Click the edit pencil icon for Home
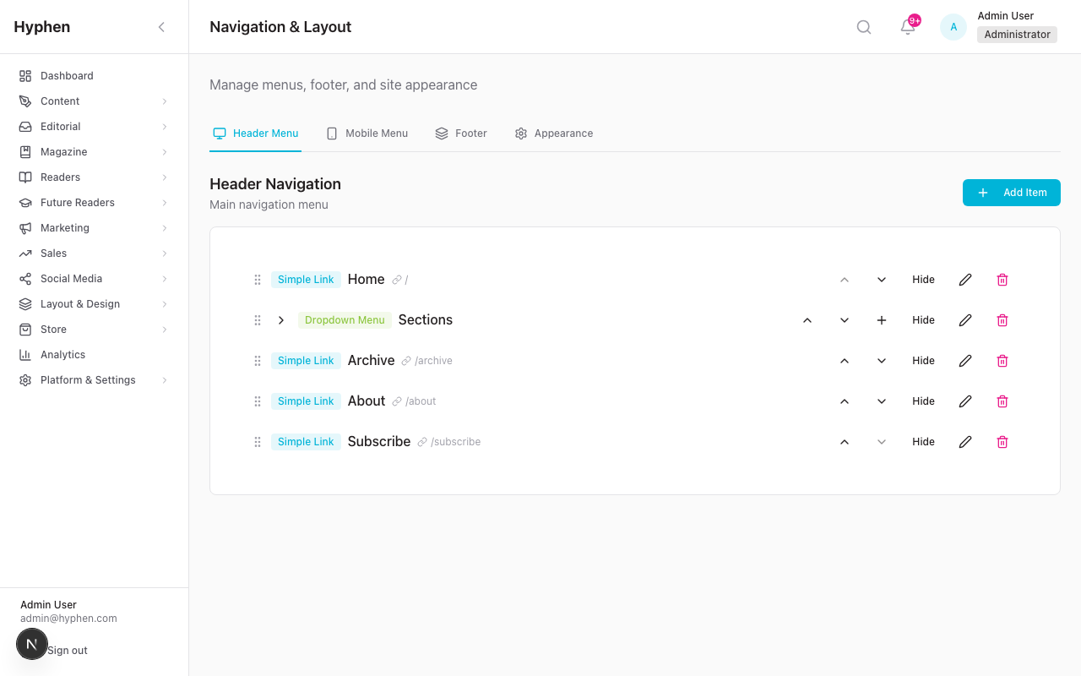Viewport: 1081px width, 676px height. pos(965,279)
